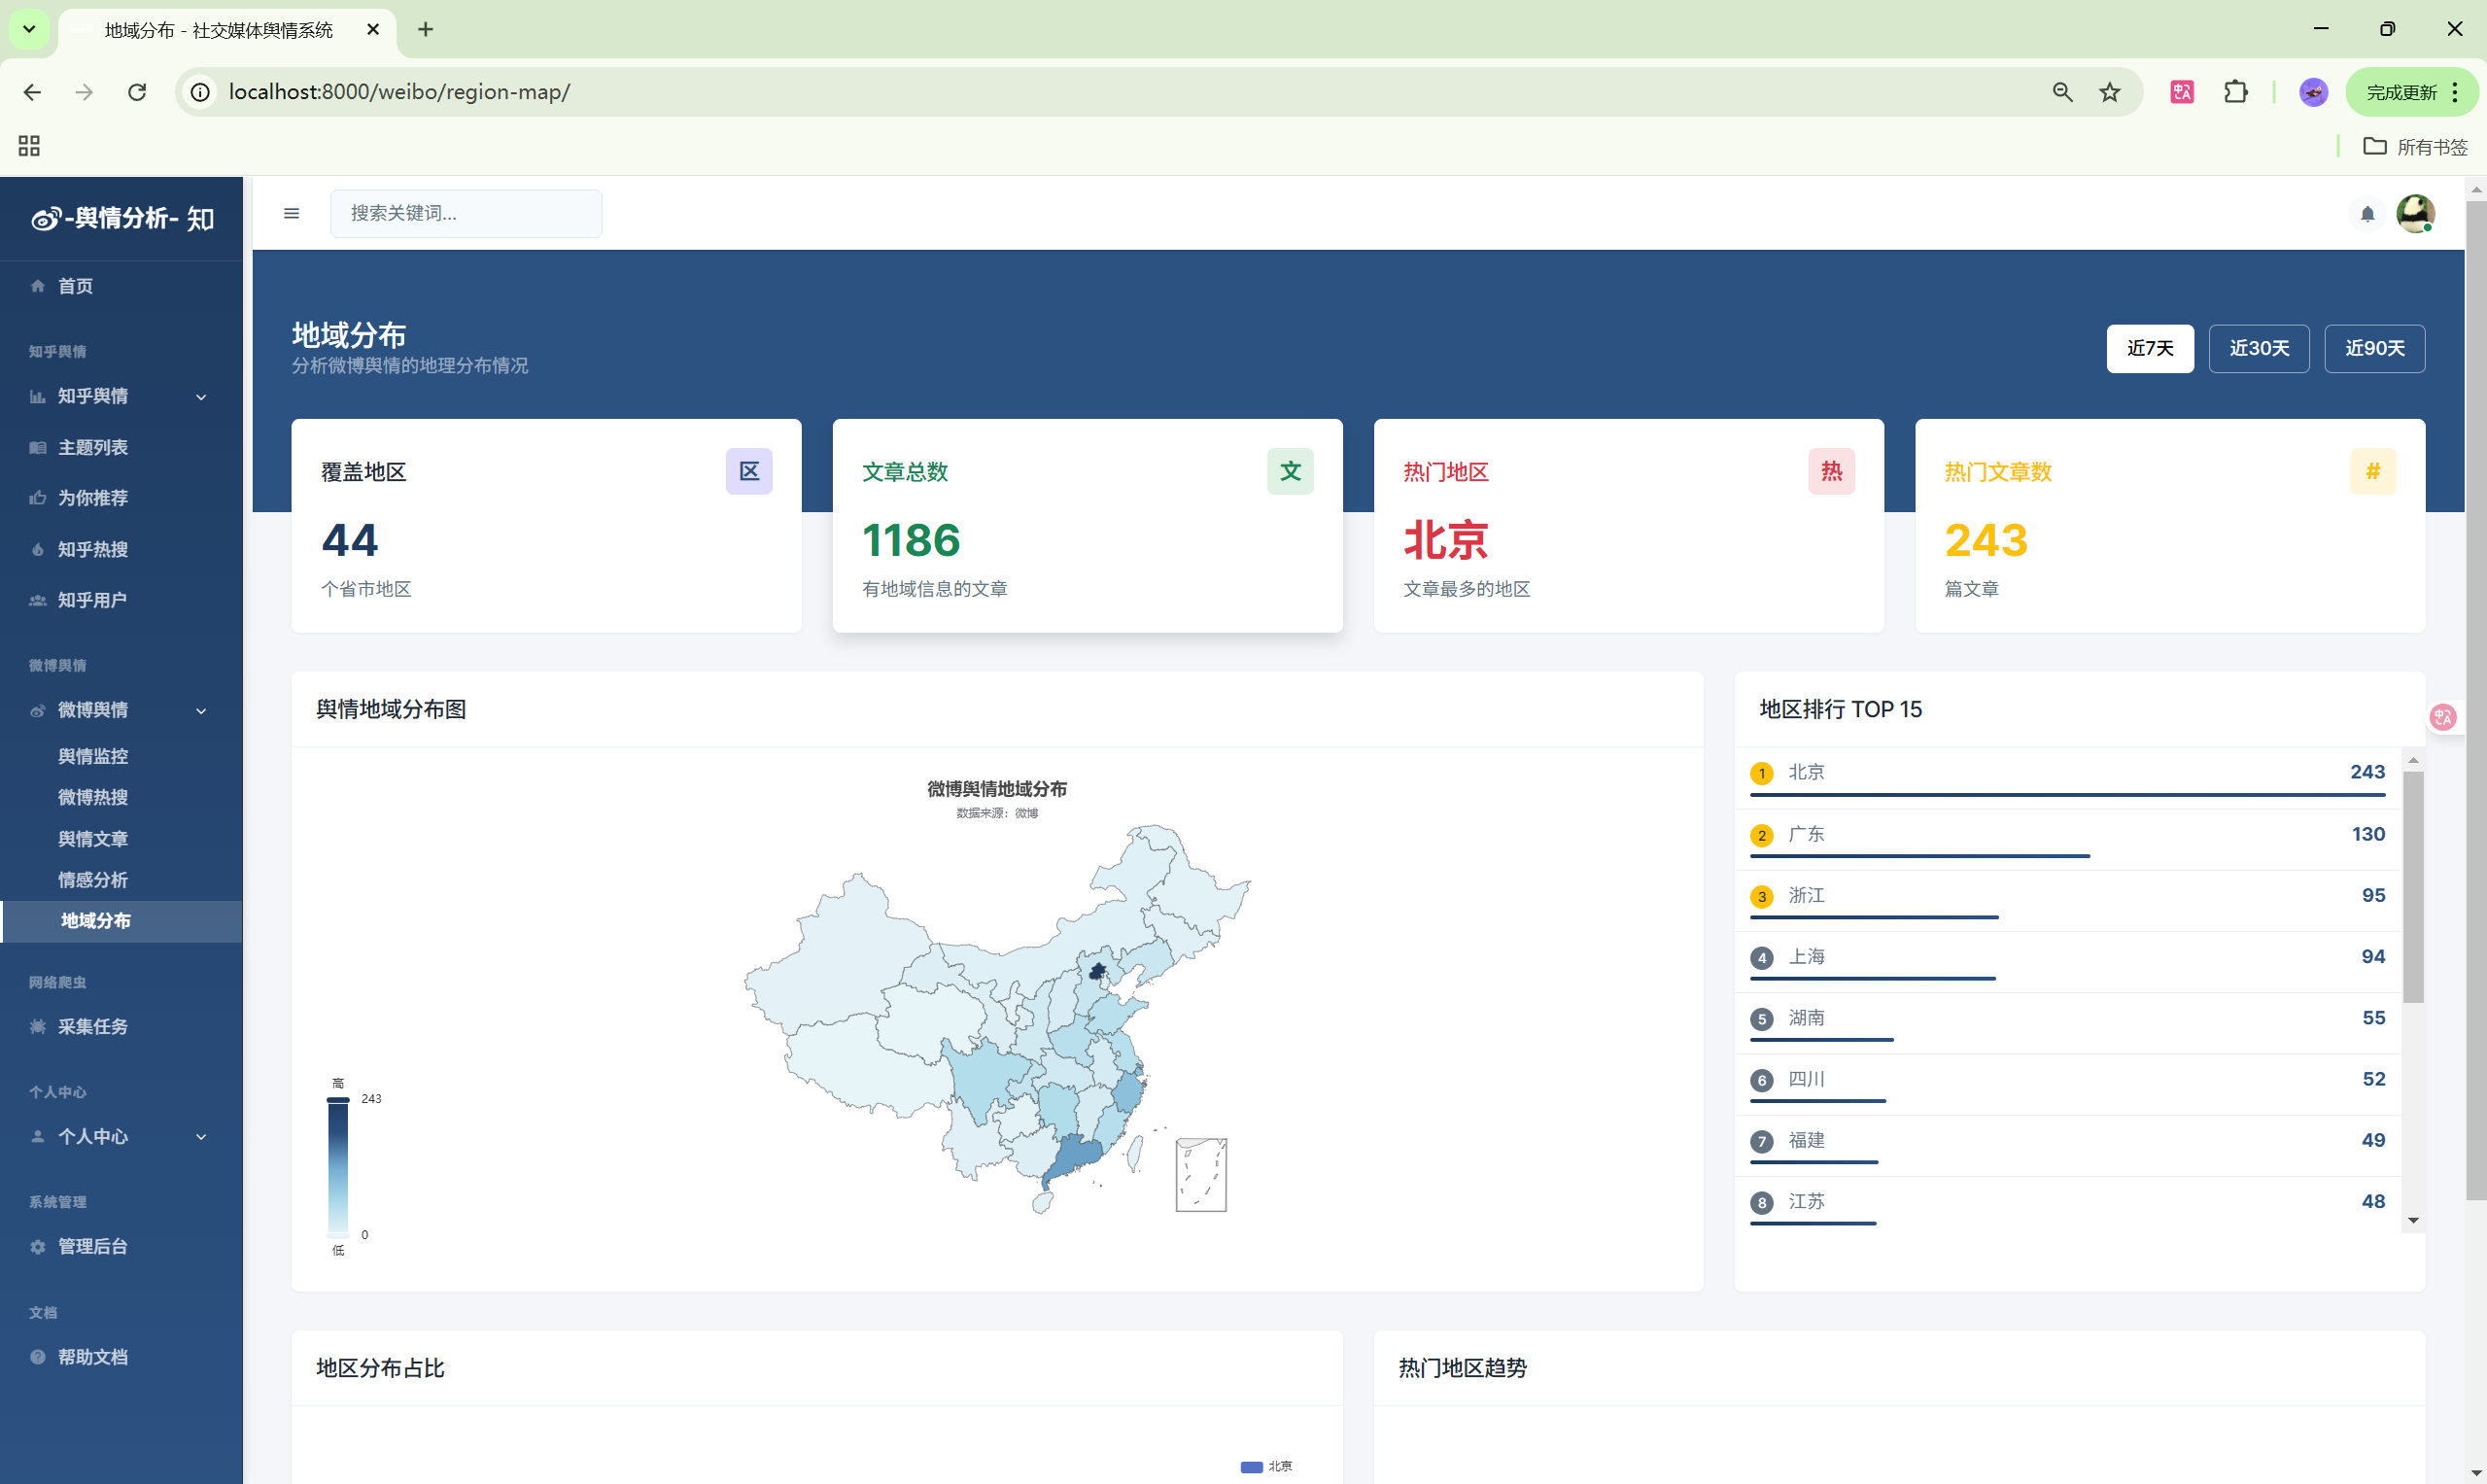Viewport: 2487px width, 1484px height.
Task: Click the hamburger sidebar toggle icon
Action: [x=291, y=213]
